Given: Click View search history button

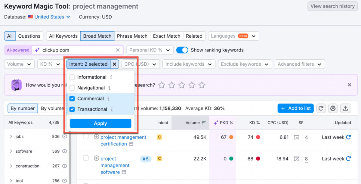Looking at the screenshot, I should tap(332, 6).
